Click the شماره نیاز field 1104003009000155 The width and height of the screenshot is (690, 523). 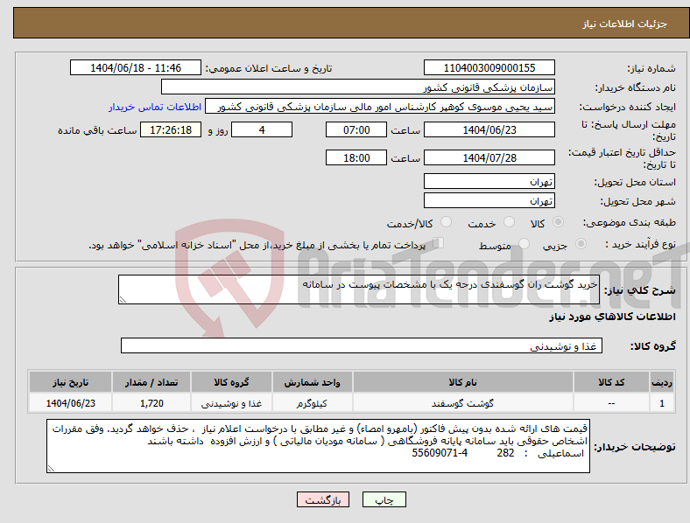(489, 67)
